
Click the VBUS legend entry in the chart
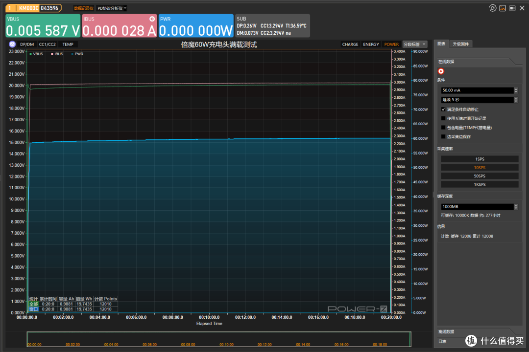(x=36, y=54)
